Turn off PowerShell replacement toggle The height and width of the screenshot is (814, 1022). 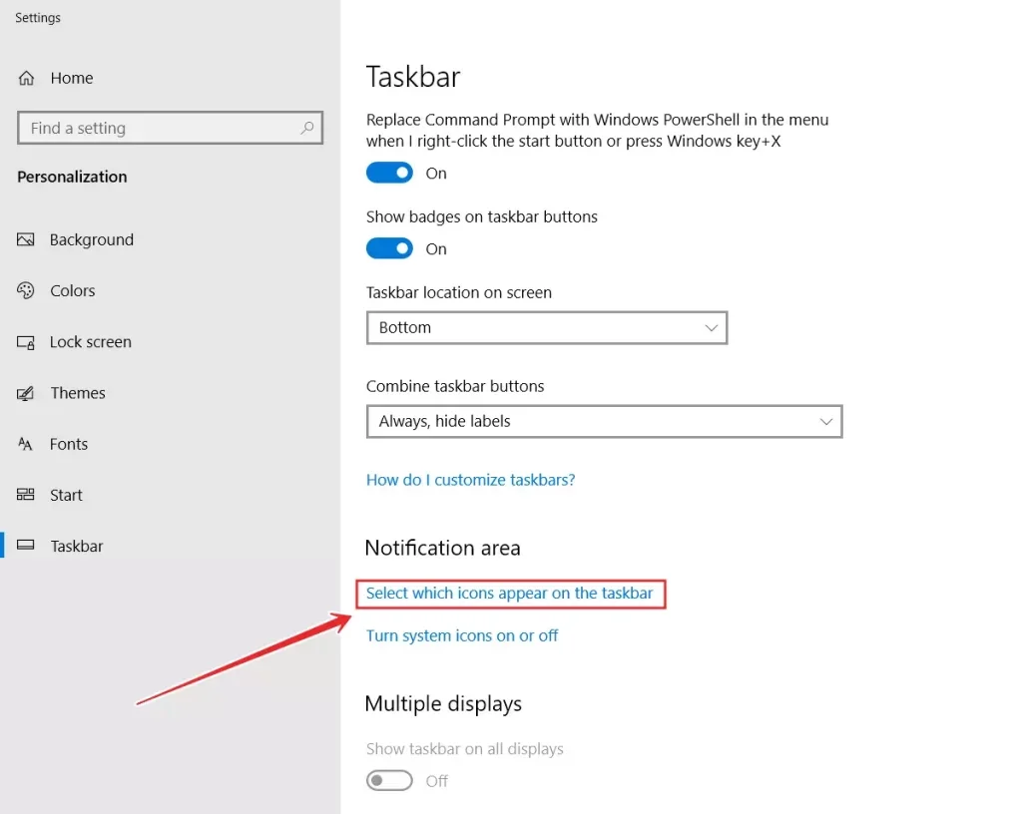coord(389,173)
